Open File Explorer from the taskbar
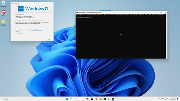180x101 pixels. click(100, 99)
